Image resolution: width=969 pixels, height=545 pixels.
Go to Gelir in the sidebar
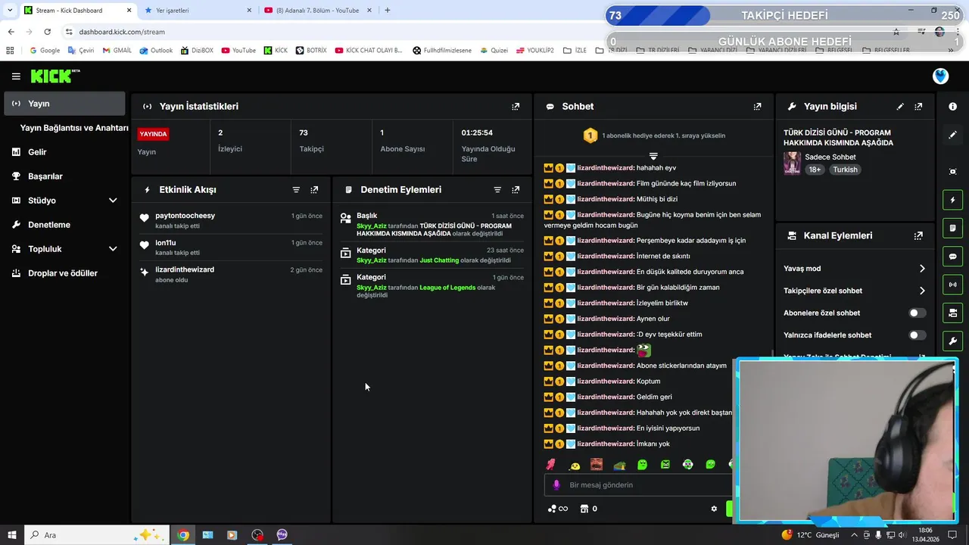(37, 152)
